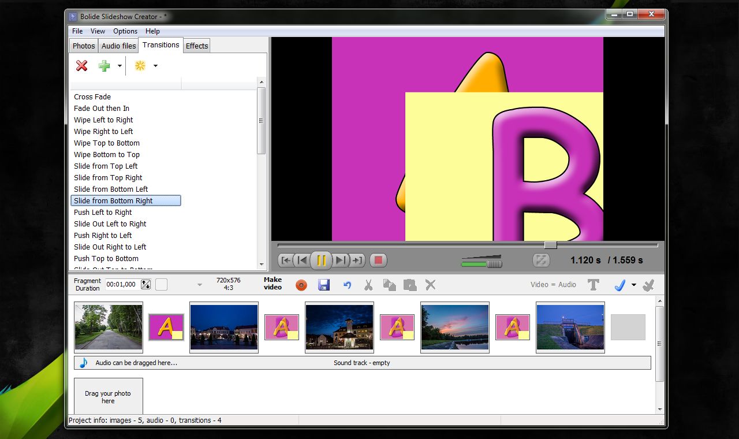
Task: Click the copy icon in timeline toolbar
Action: click(x=389, y=285)
